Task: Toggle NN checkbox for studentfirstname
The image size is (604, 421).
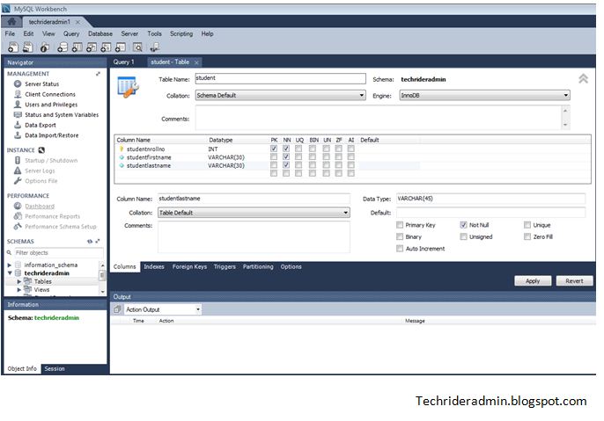Action: pos(286,156)
